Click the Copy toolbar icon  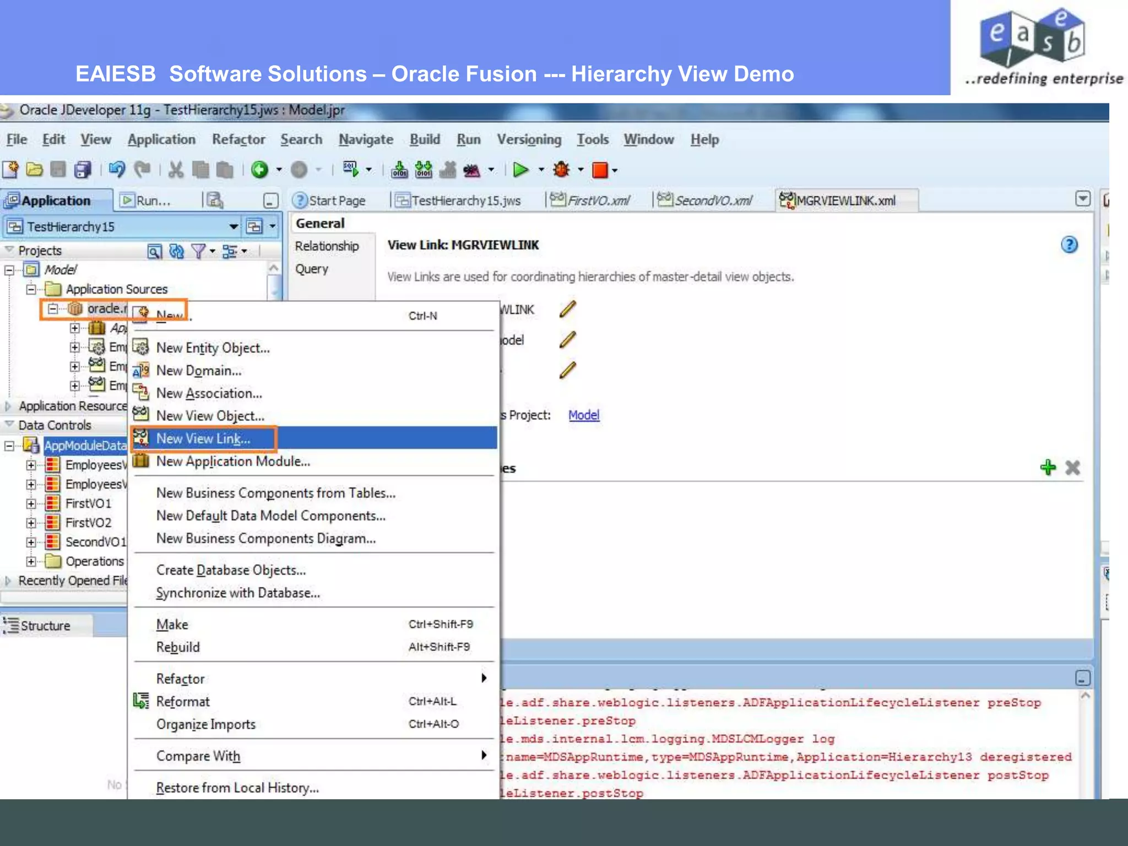tap(200, 170)
